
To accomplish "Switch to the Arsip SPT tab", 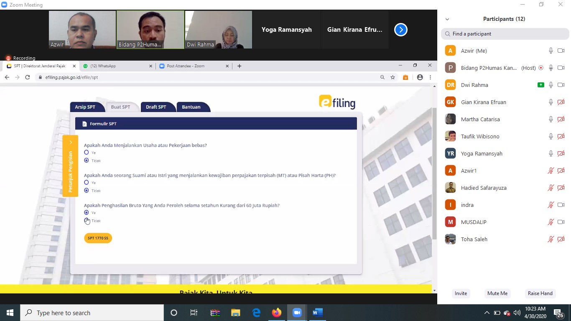I will (x=85, y=107).
